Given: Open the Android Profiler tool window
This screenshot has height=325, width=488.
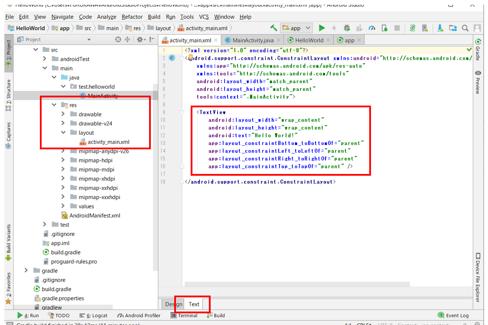Looking at the screenshot, I should pyautogui.click(x=139, y=315).
